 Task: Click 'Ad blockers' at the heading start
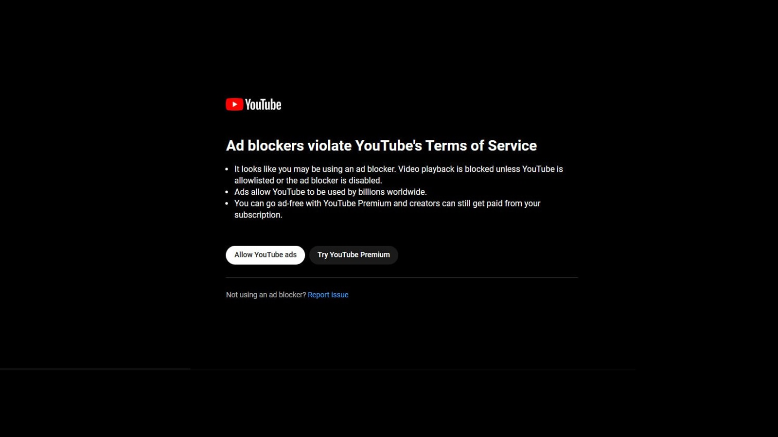(265, 146)
